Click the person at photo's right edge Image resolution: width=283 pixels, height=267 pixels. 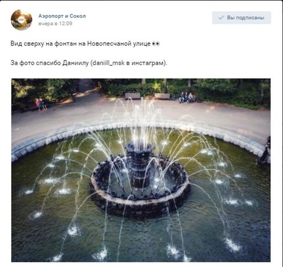[265, 151]
